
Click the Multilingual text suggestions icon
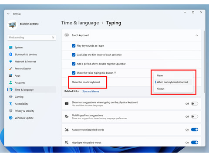point(67,116)
